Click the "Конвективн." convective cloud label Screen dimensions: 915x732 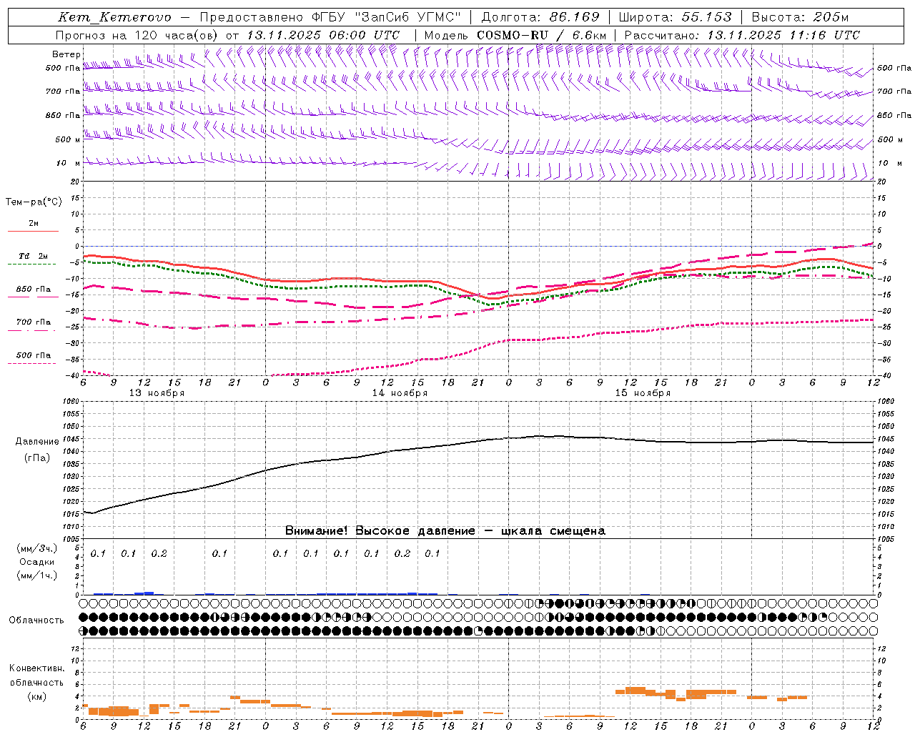click(36, 668)
